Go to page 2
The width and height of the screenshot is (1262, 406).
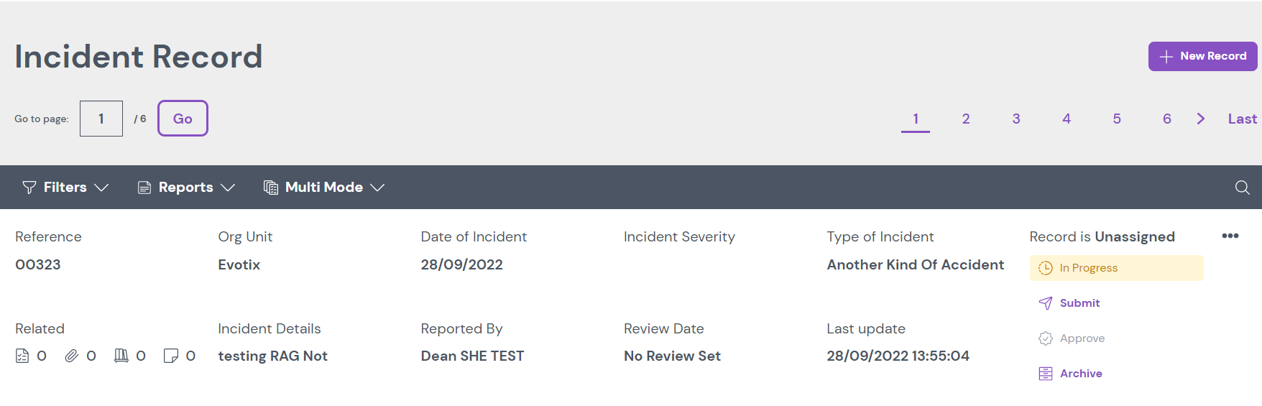966,119
